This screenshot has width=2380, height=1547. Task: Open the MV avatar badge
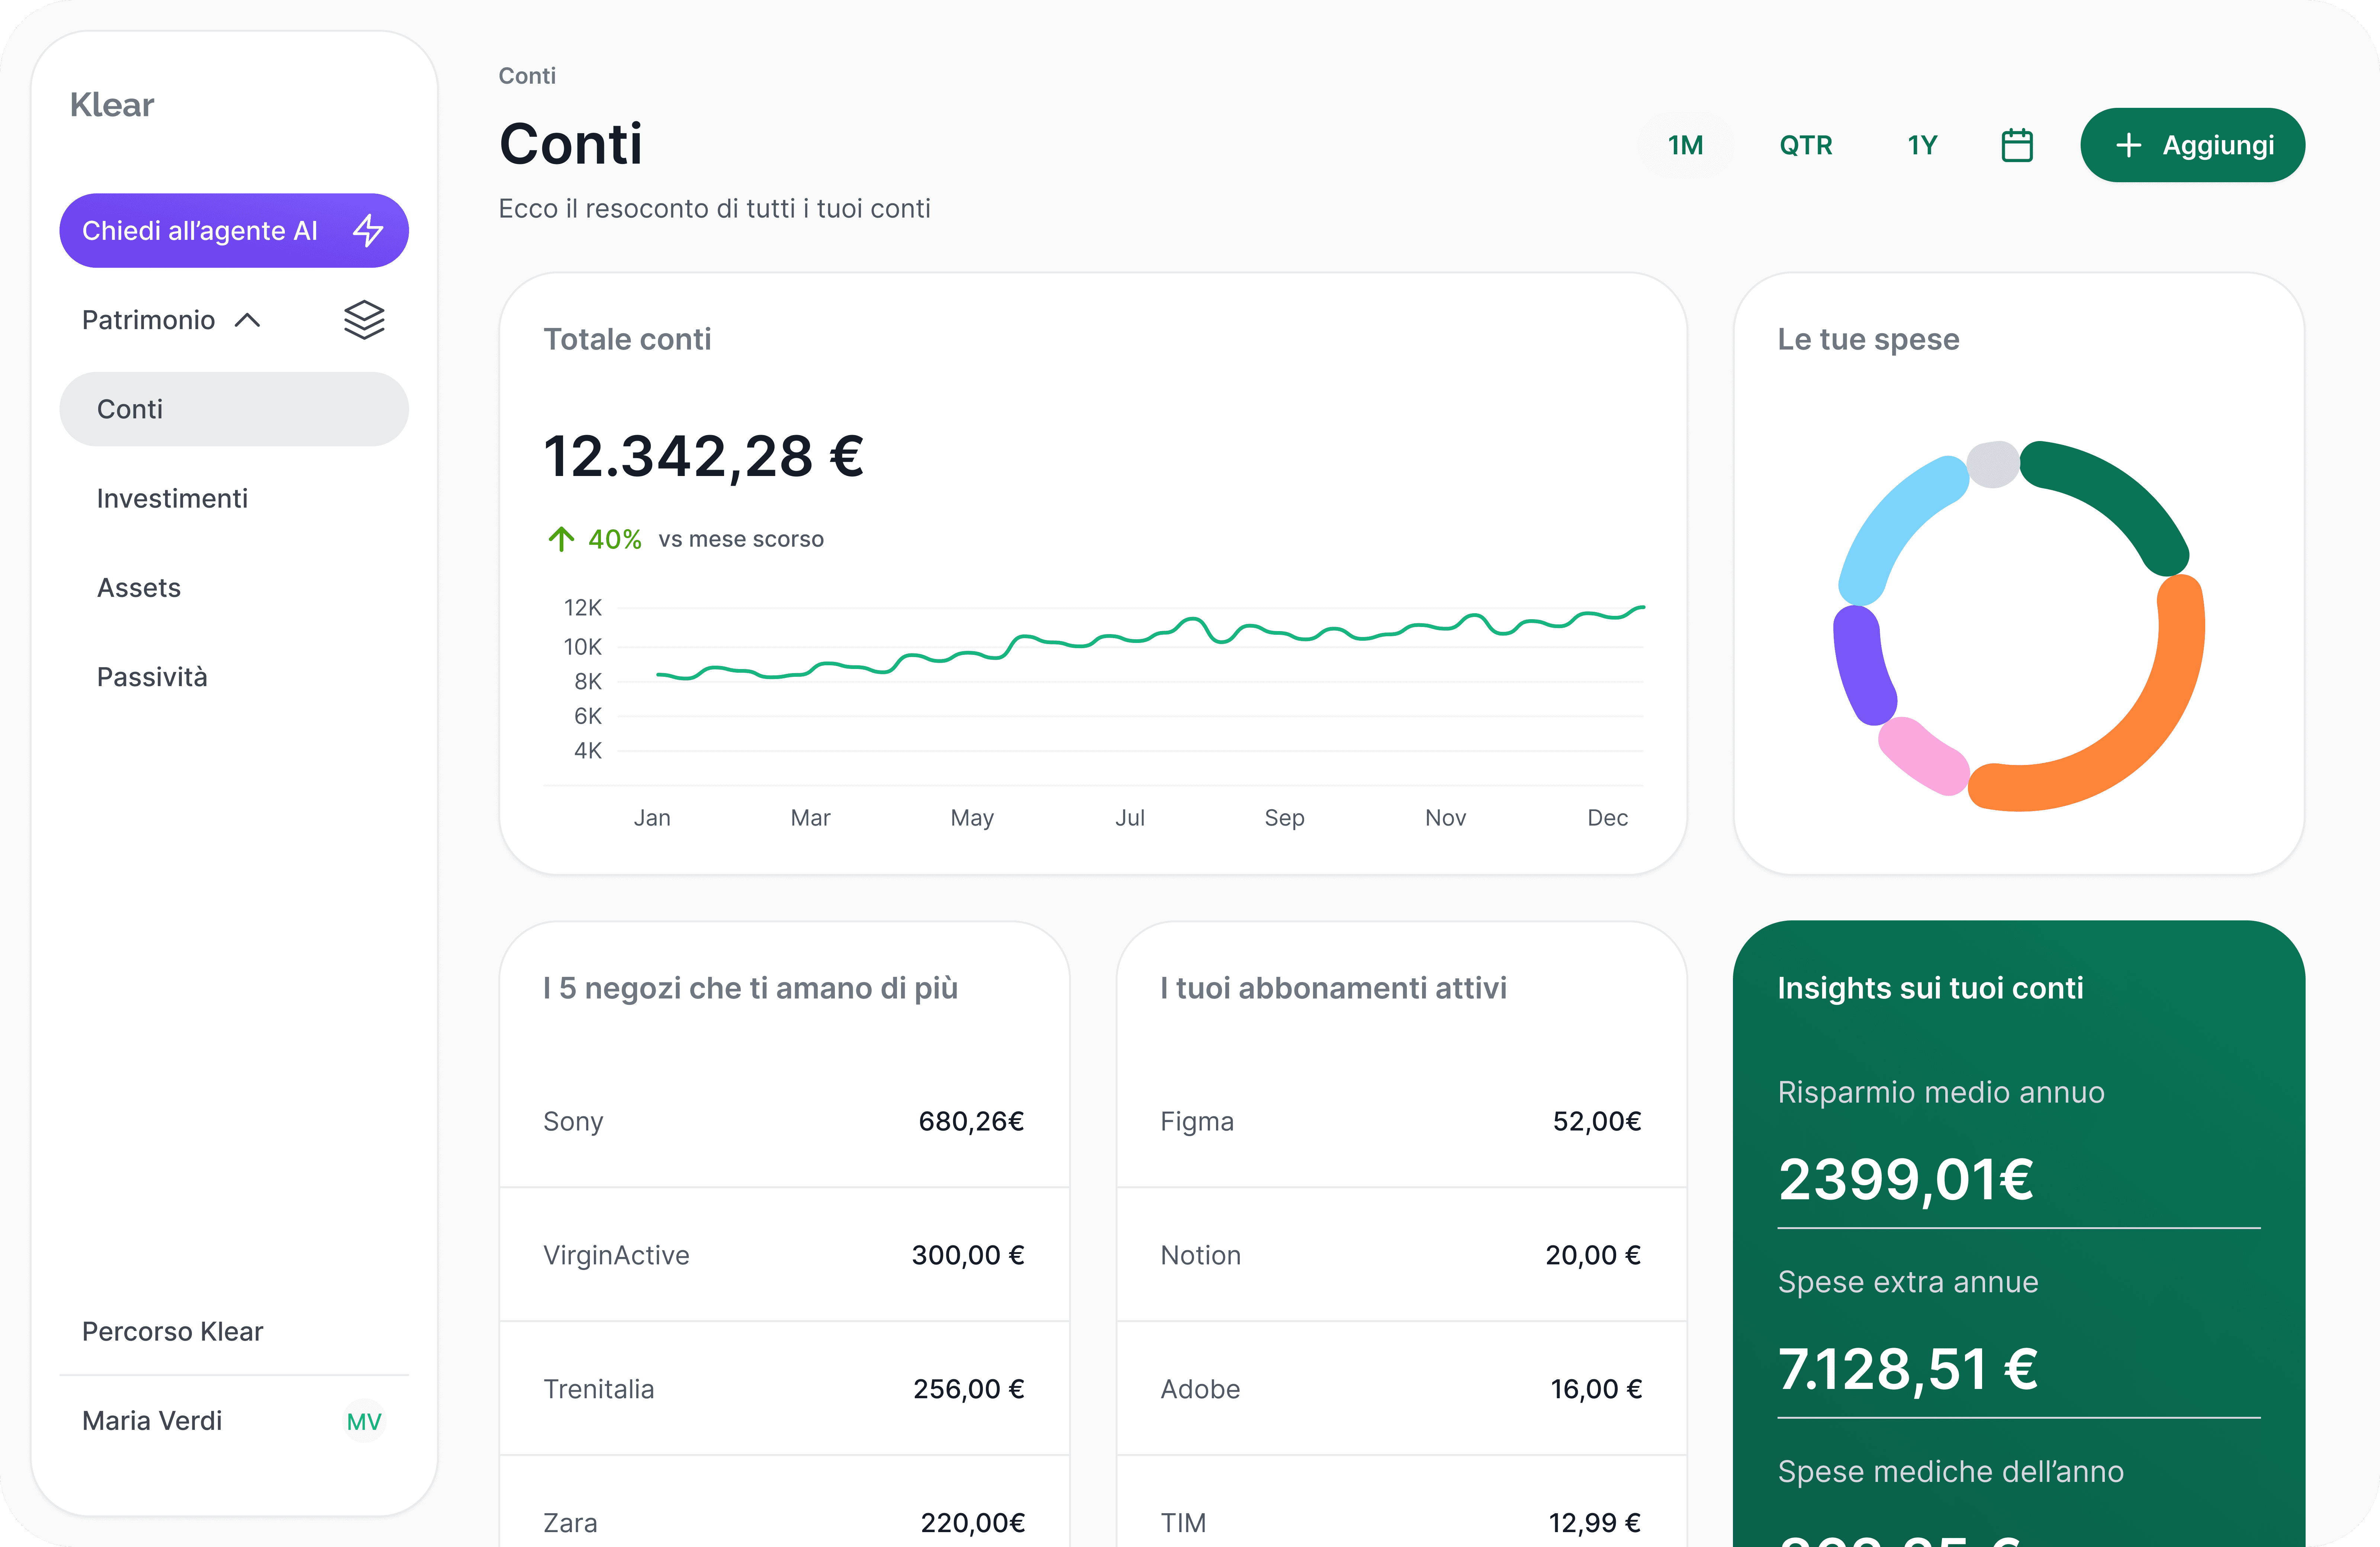364,1421
